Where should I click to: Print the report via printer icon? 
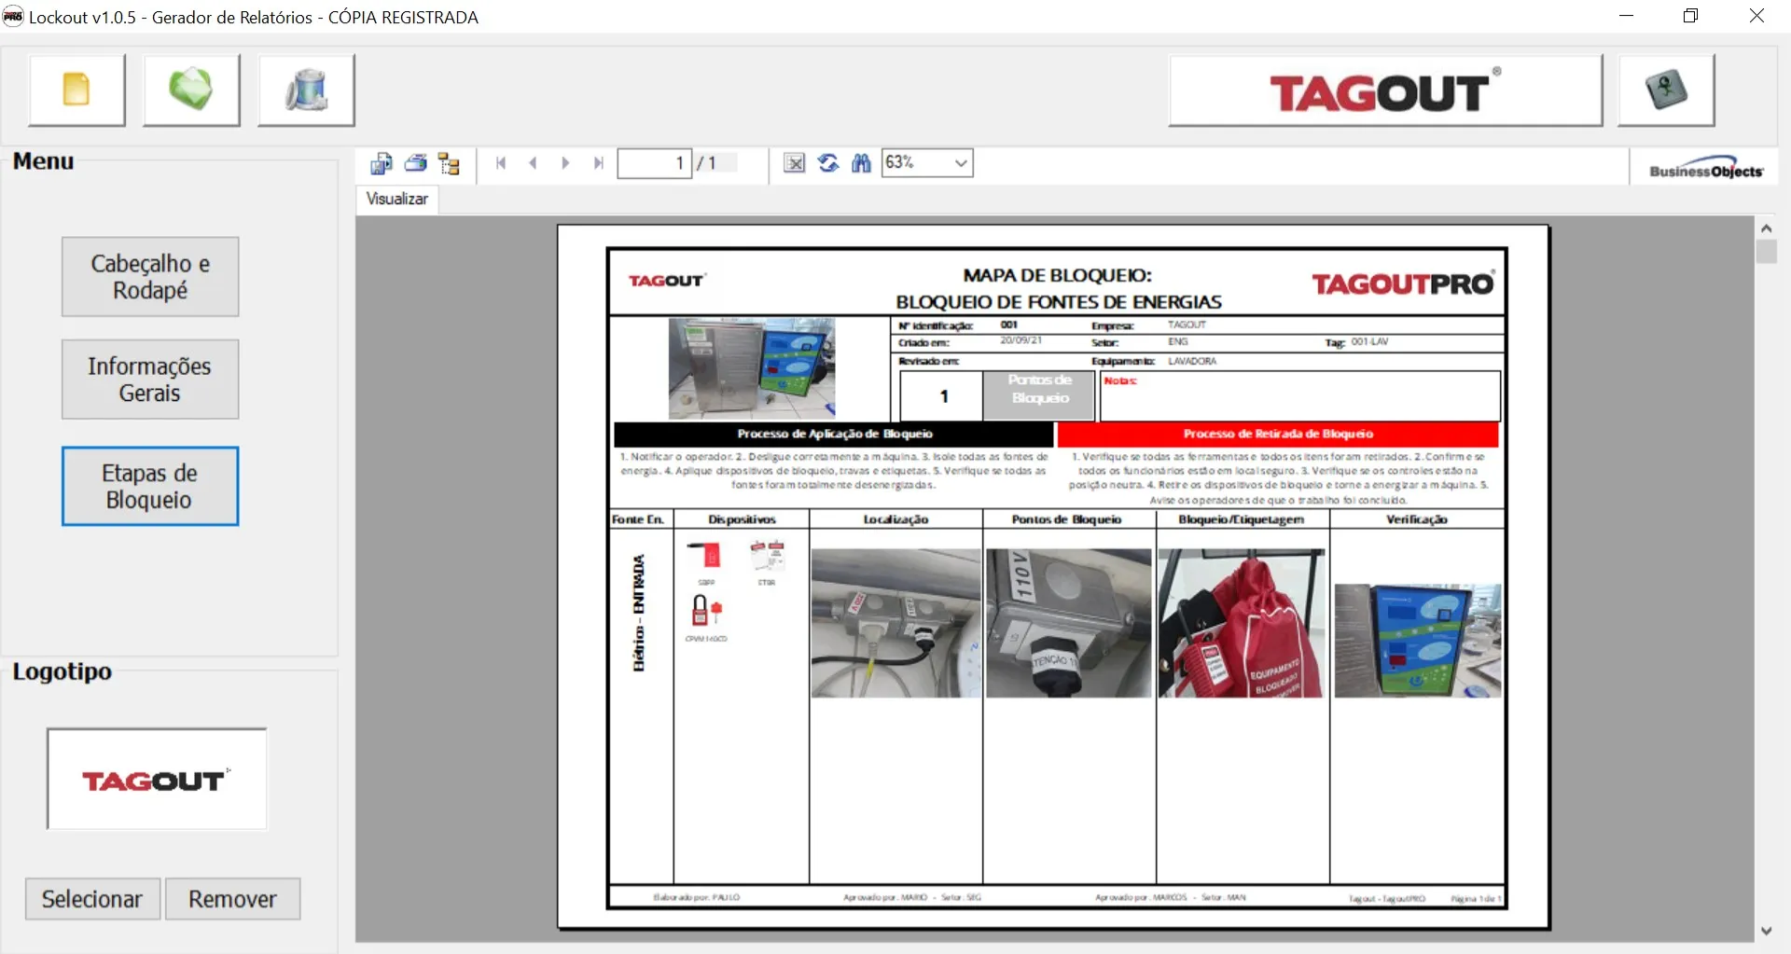(x=415, y=163)
